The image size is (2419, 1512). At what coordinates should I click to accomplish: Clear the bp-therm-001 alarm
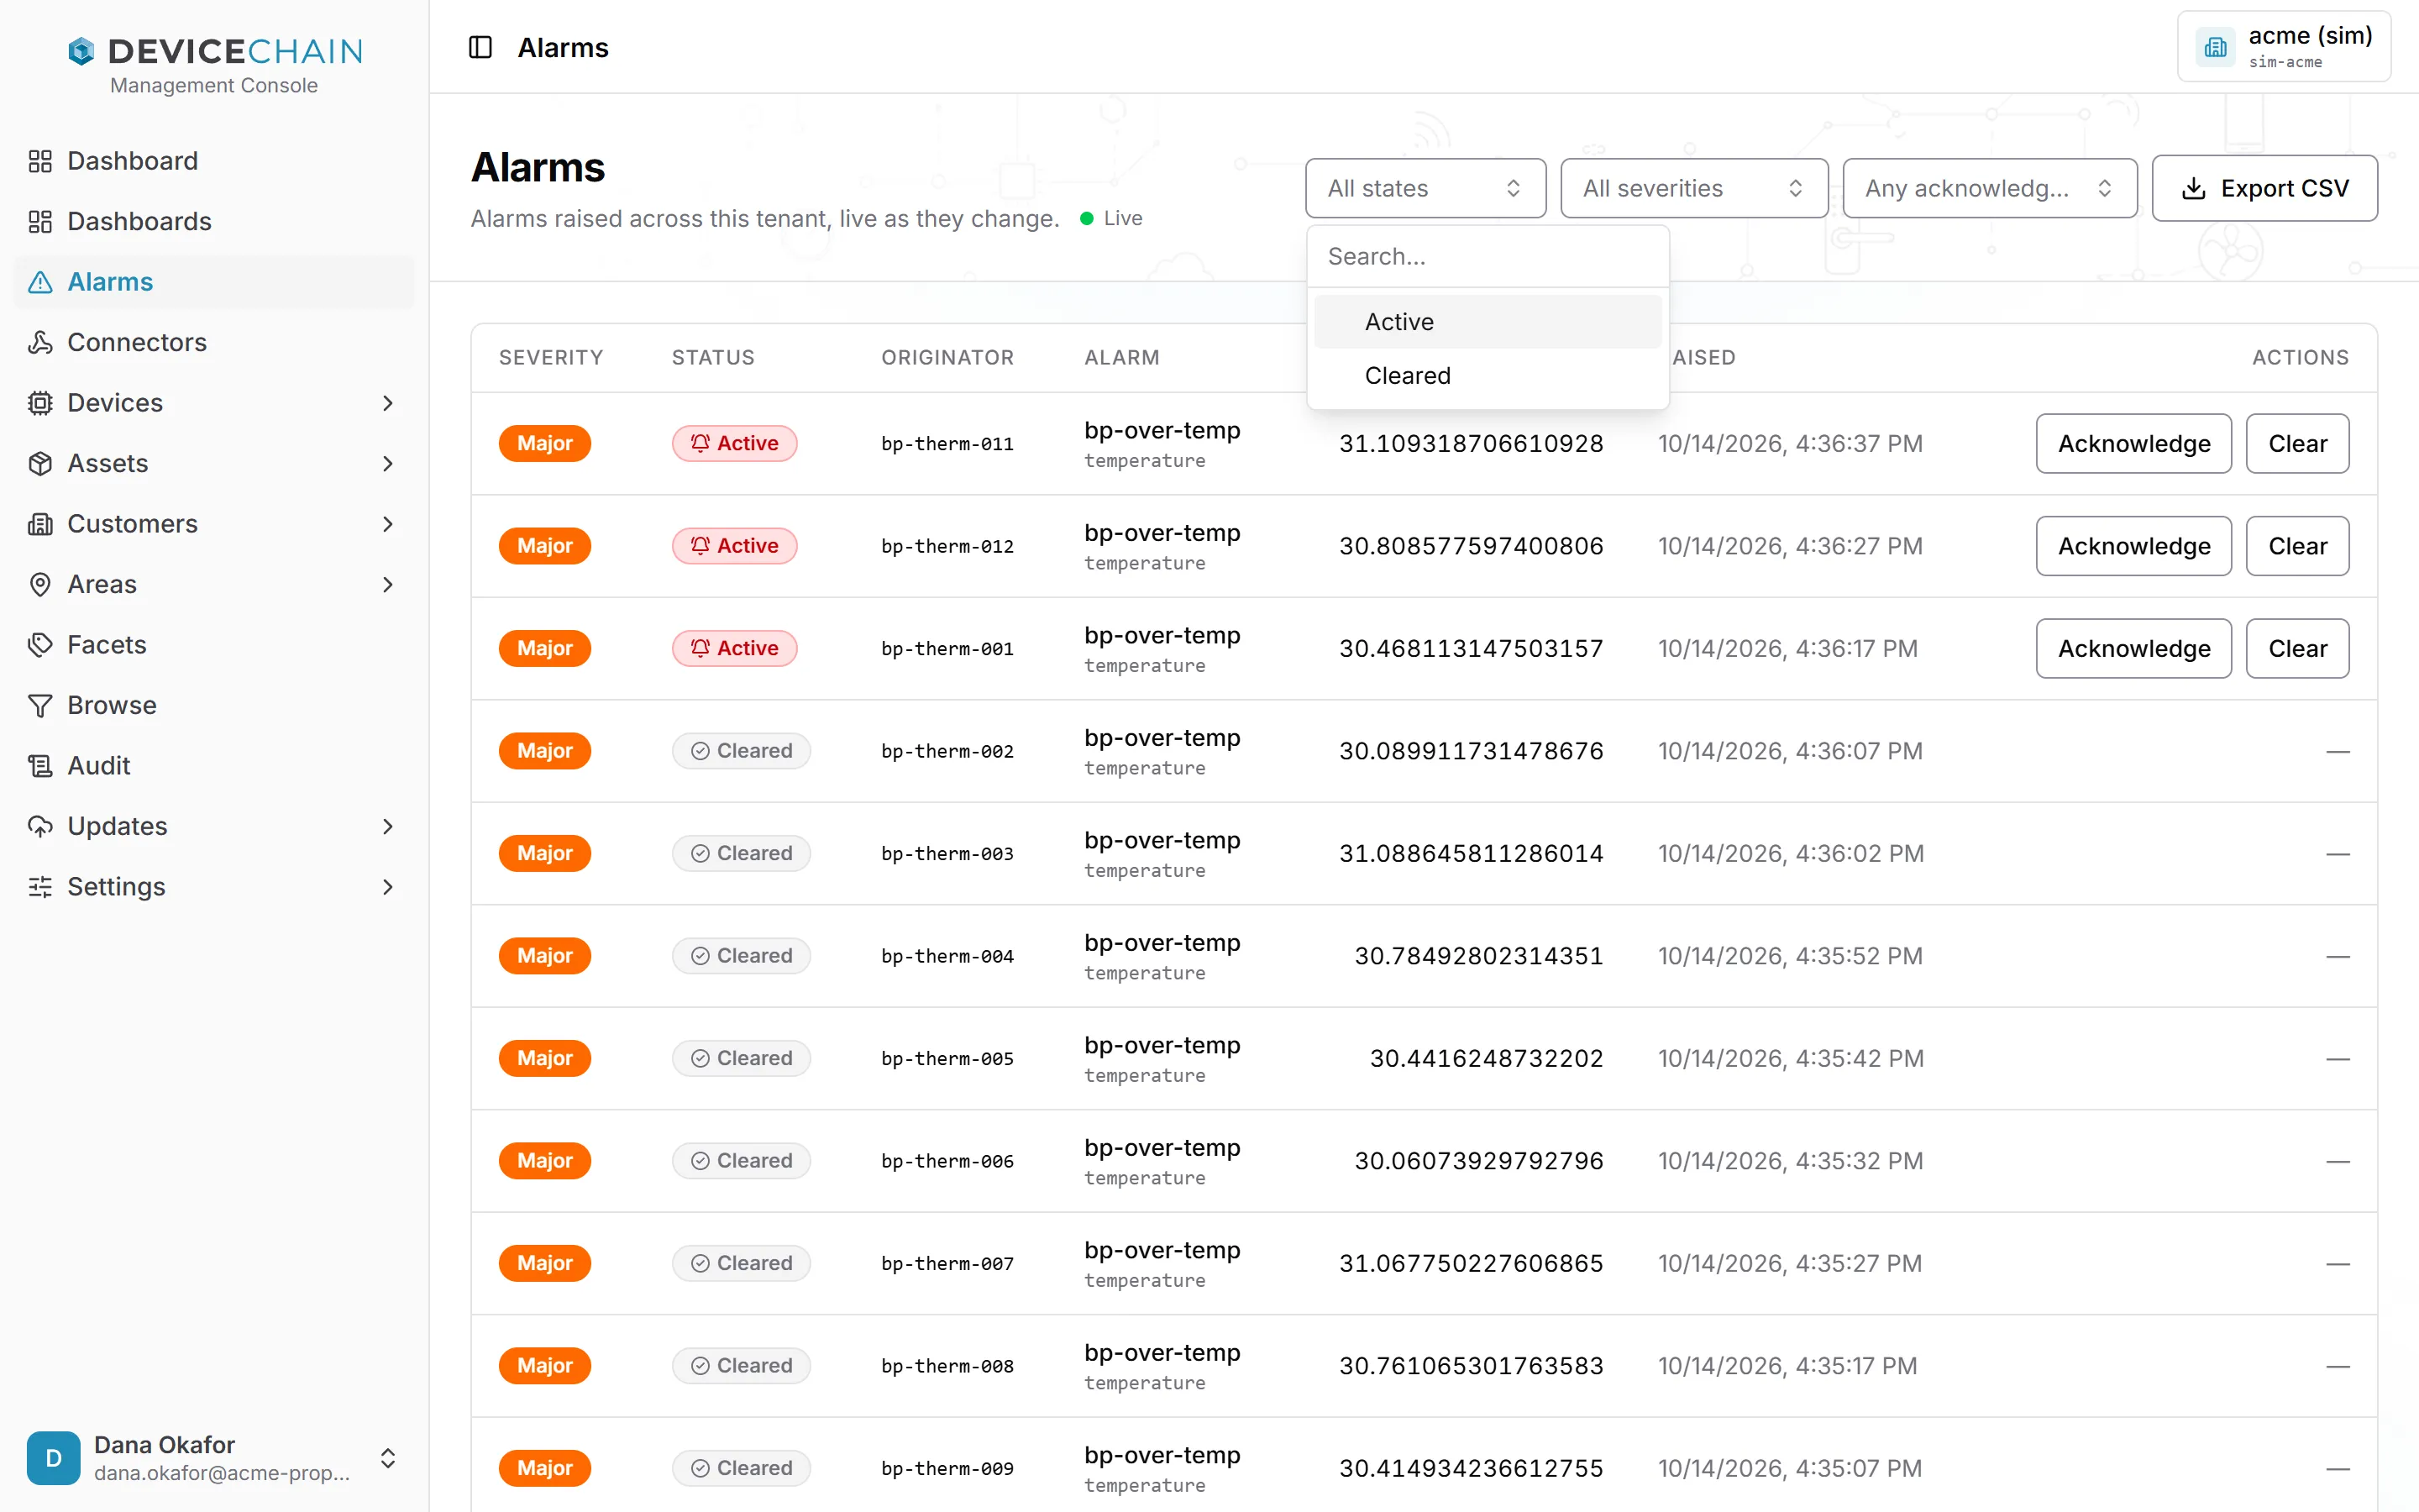point(2297,649)
